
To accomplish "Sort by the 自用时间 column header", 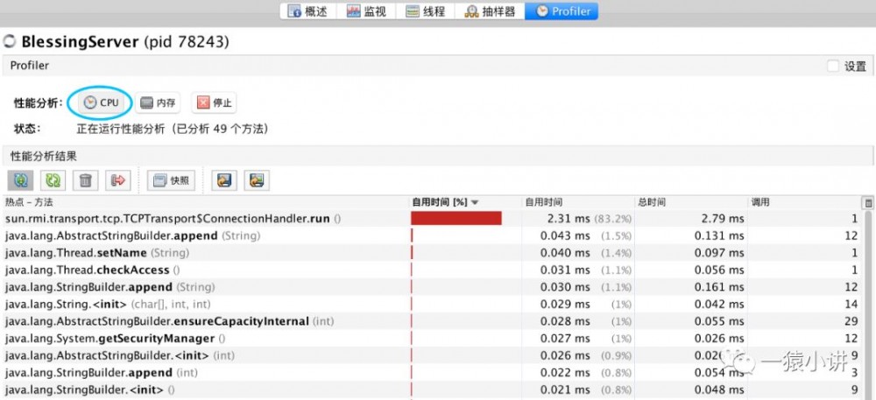I will point(578,202).
